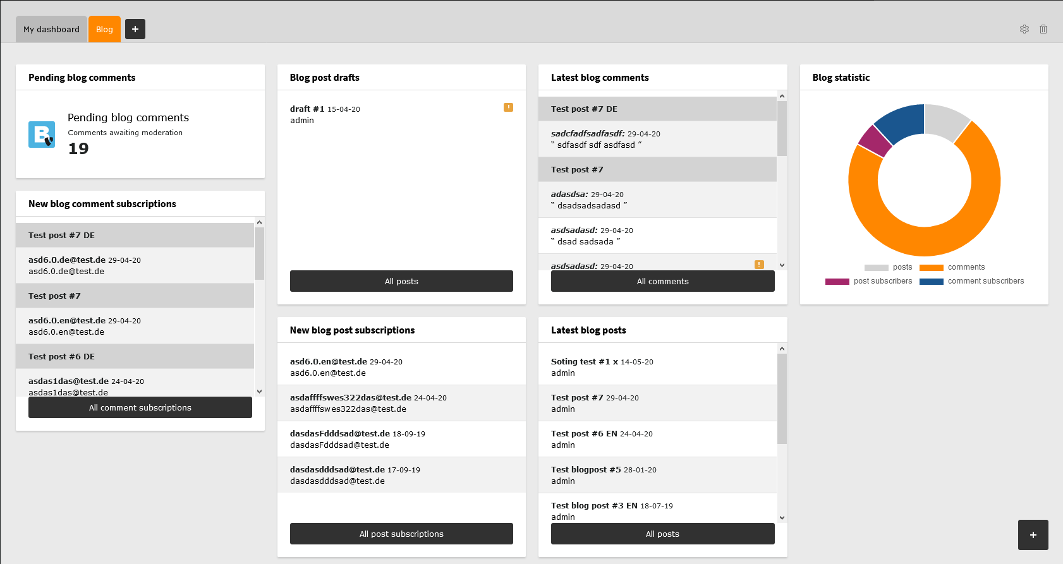
Task: Click the trash icon to delete dashboard
Action: (x=1043, y=29)
